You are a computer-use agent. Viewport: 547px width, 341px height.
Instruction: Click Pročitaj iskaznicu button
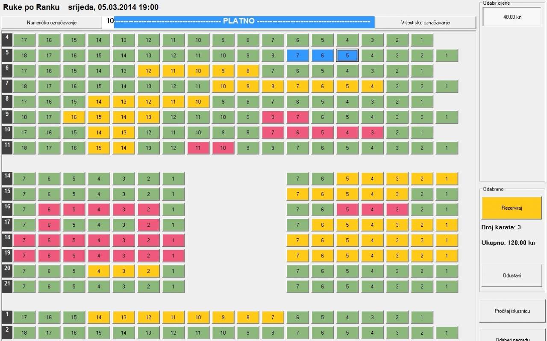tap(512, 311)
